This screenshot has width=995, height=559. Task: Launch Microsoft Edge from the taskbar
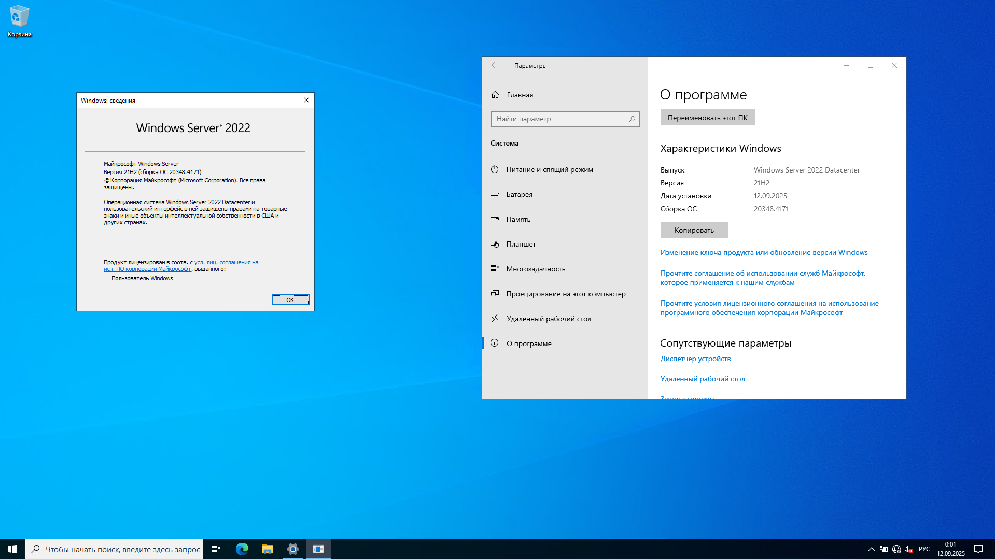[242, 549]
